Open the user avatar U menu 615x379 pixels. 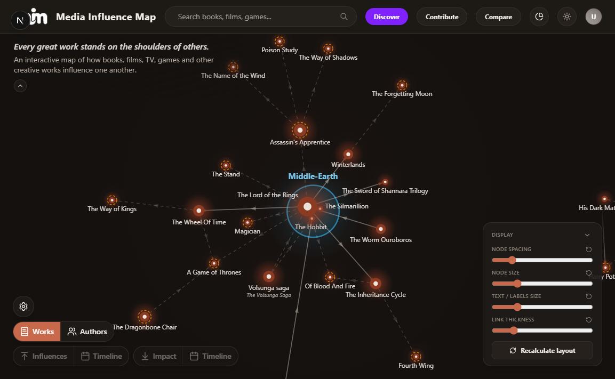tap(594, 17)
